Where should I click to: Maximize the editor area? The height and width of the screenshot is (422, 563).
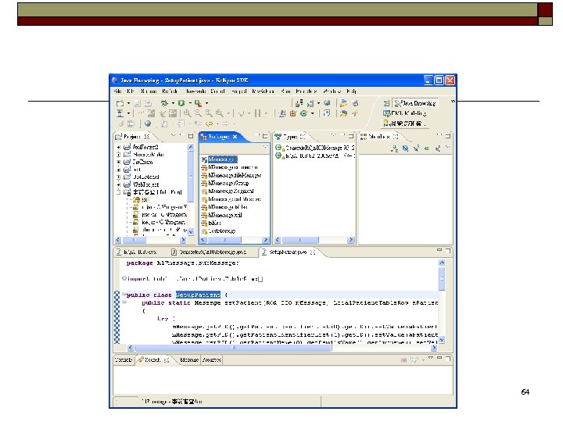pyautogui.click(x=448, y=250)
